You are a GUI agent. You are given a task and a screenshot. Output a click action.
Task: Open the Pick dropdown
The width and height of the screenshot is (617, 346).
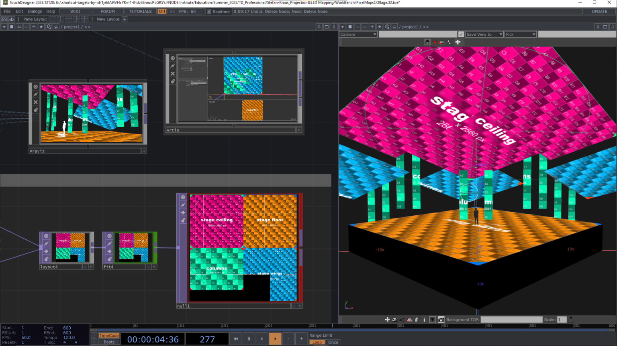tap(521, 34)
